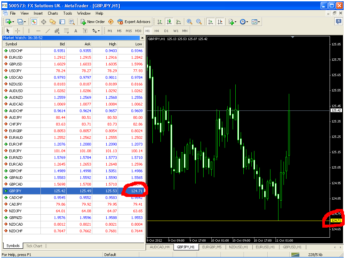Open the Insert menu
Viewport: 345px width, 259px height.
(x=38, y=13)
